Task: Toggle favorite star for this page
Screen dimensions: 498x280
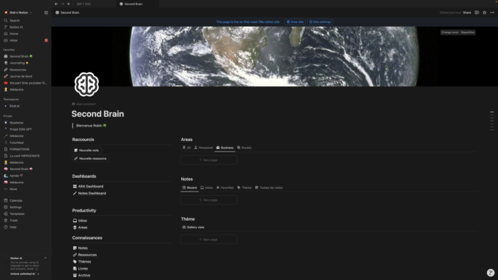Action: tap(484, 12)
